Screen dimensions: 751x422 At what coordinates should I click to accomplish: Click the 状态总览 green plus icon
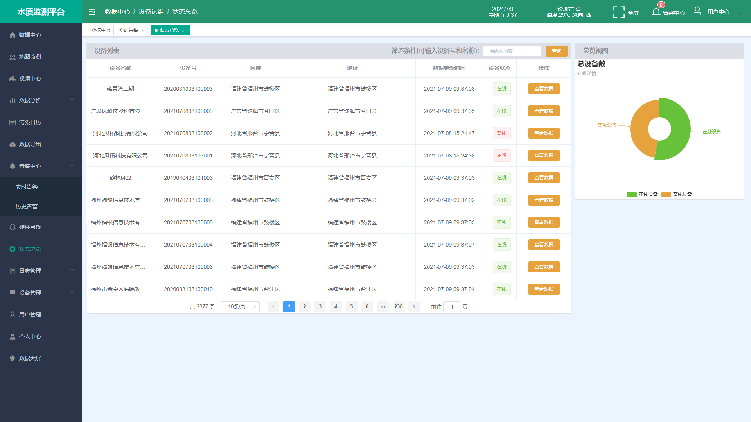click(13, 249)
